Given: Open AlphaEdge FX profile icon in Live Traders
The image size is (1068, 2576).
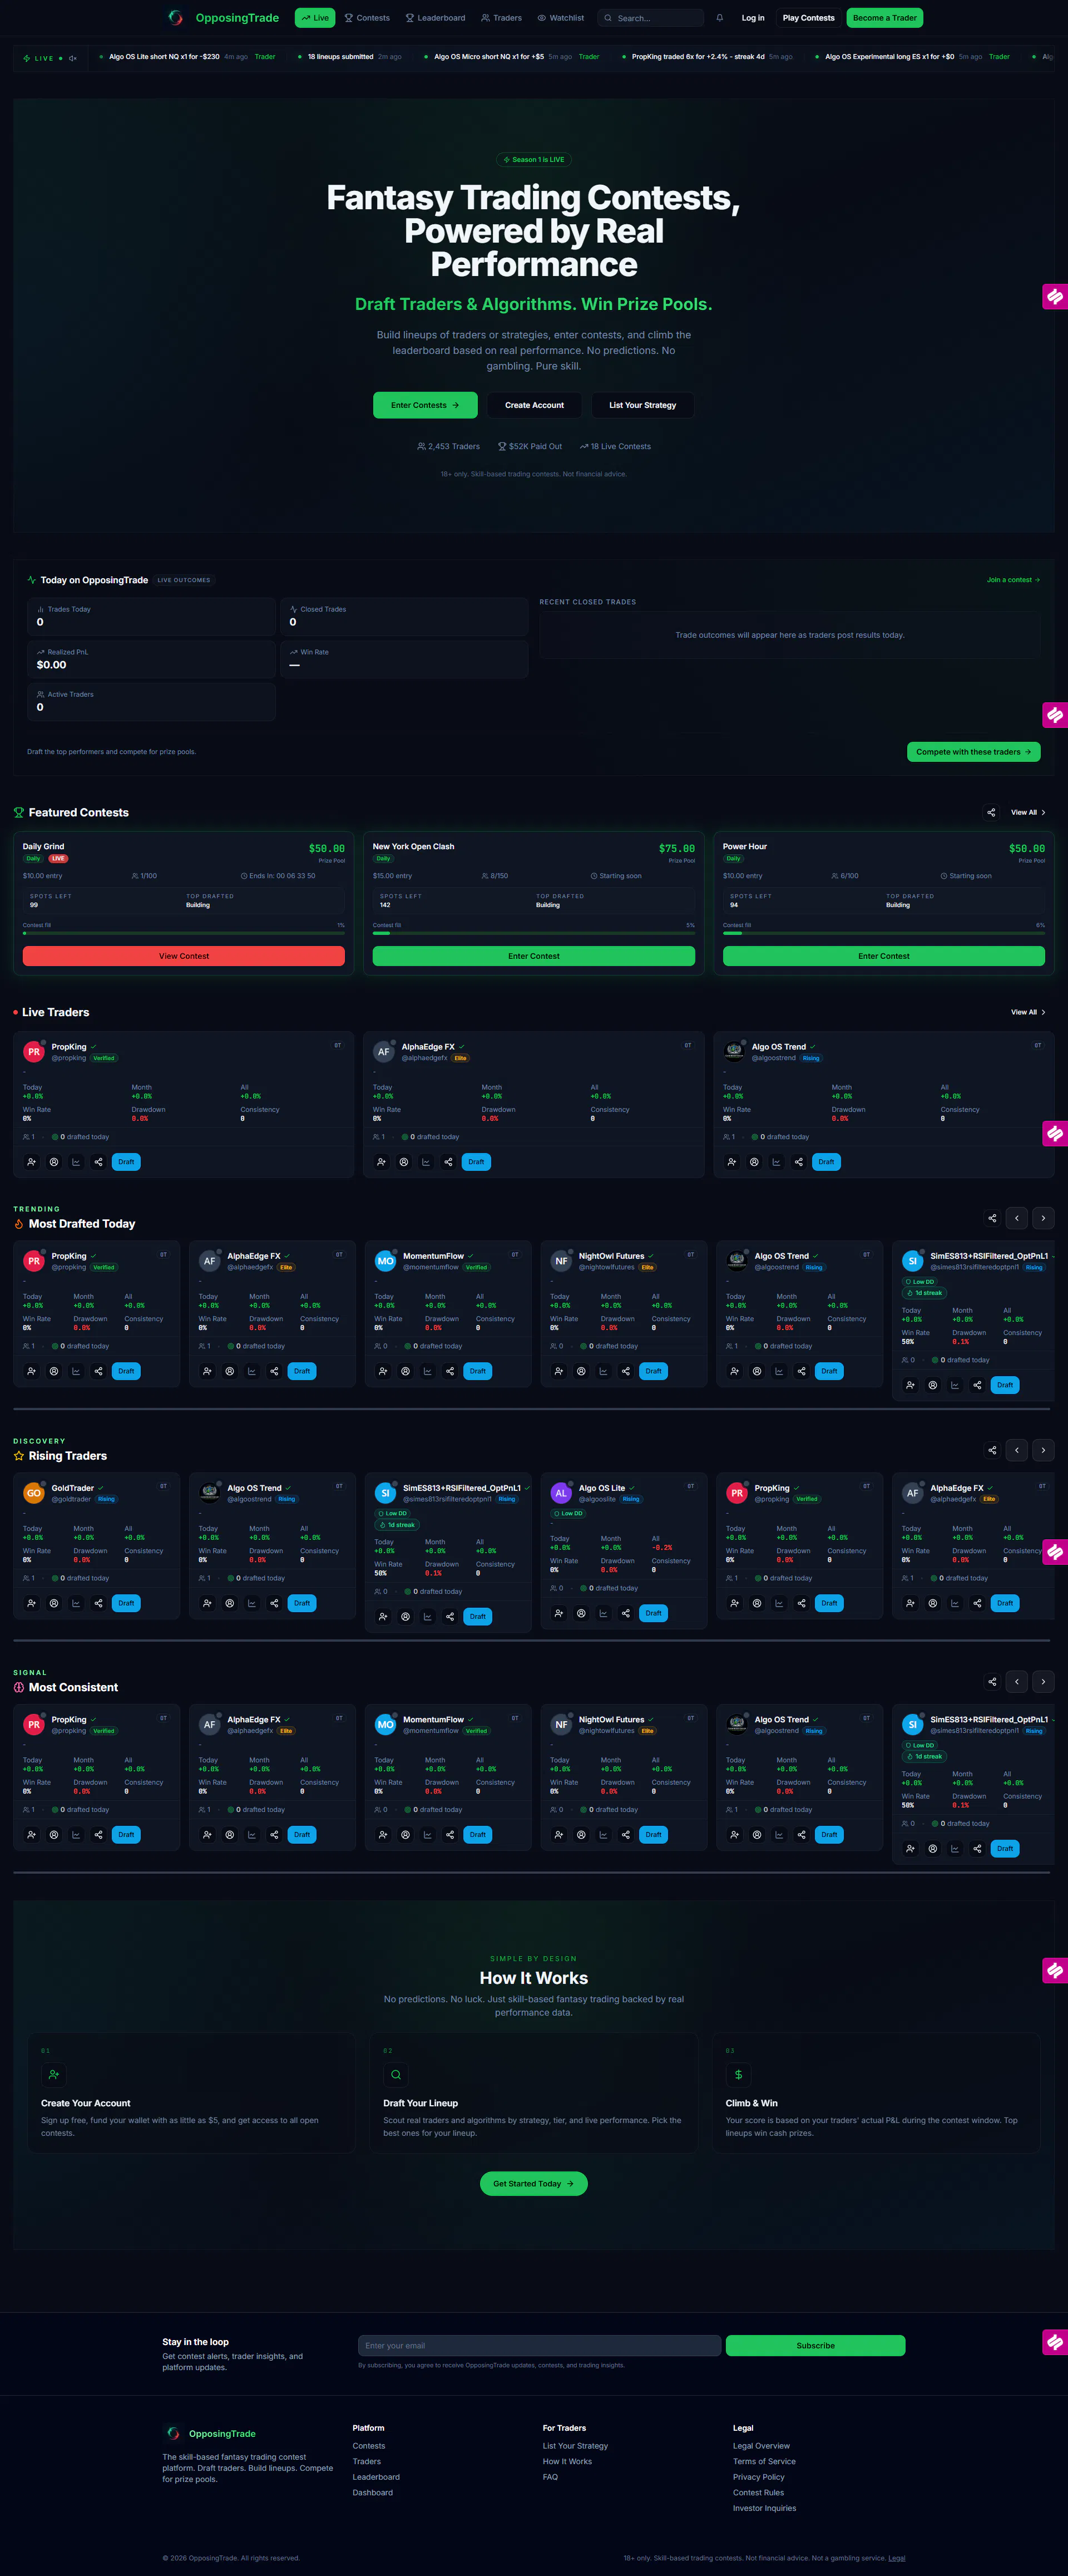Looking at the screenshot, I should (404, 1162).
